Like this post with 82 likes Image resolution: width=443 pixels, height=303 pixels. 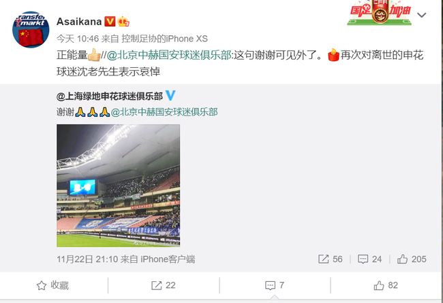click(386, 285)
